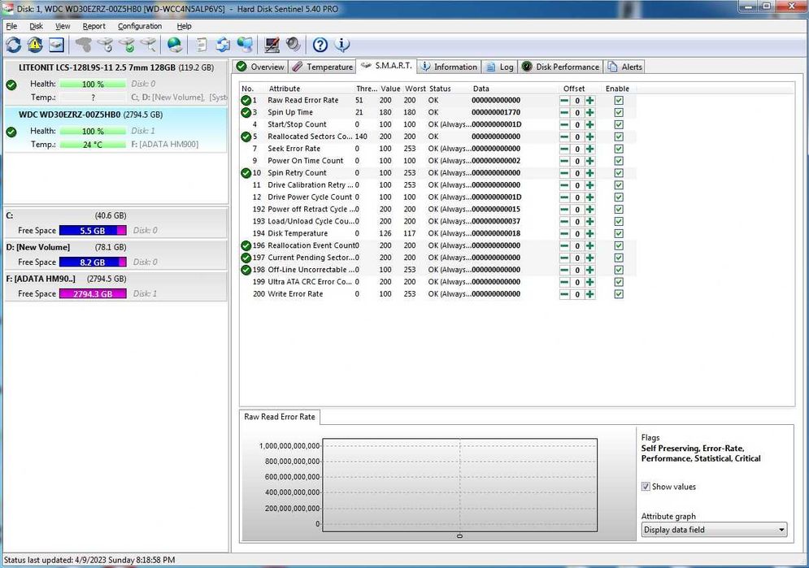This screenshot has height=568, width=809.
Task: Switch to the Alerts tab
Action: [x=624, y=67]
